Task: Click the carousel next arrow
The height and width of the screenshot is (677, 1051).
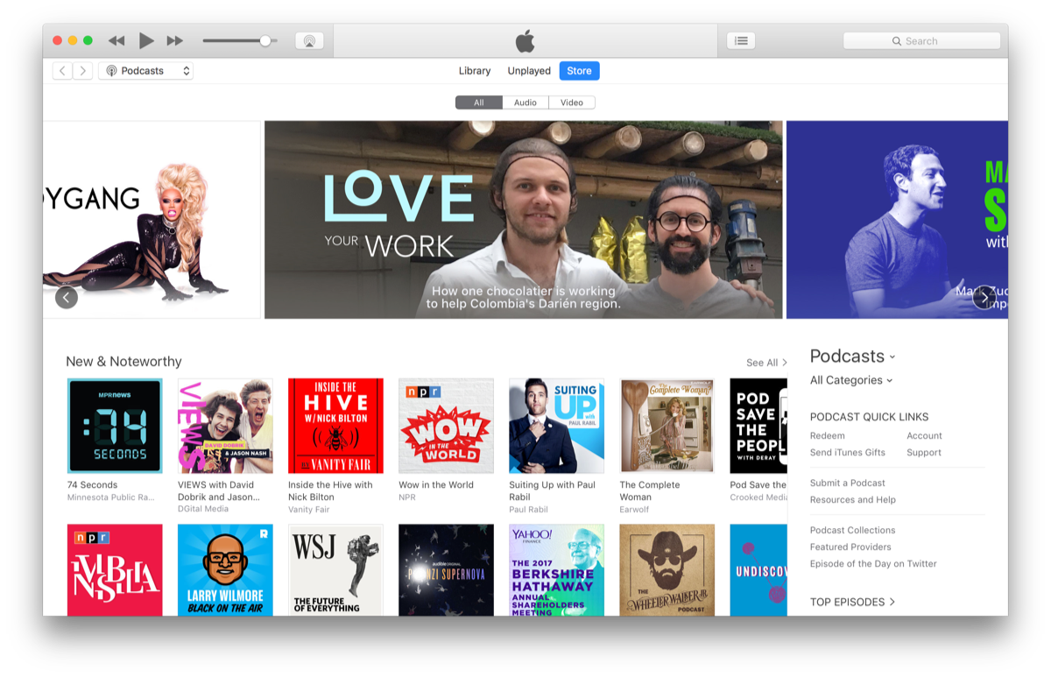Action: click(983, 297)
